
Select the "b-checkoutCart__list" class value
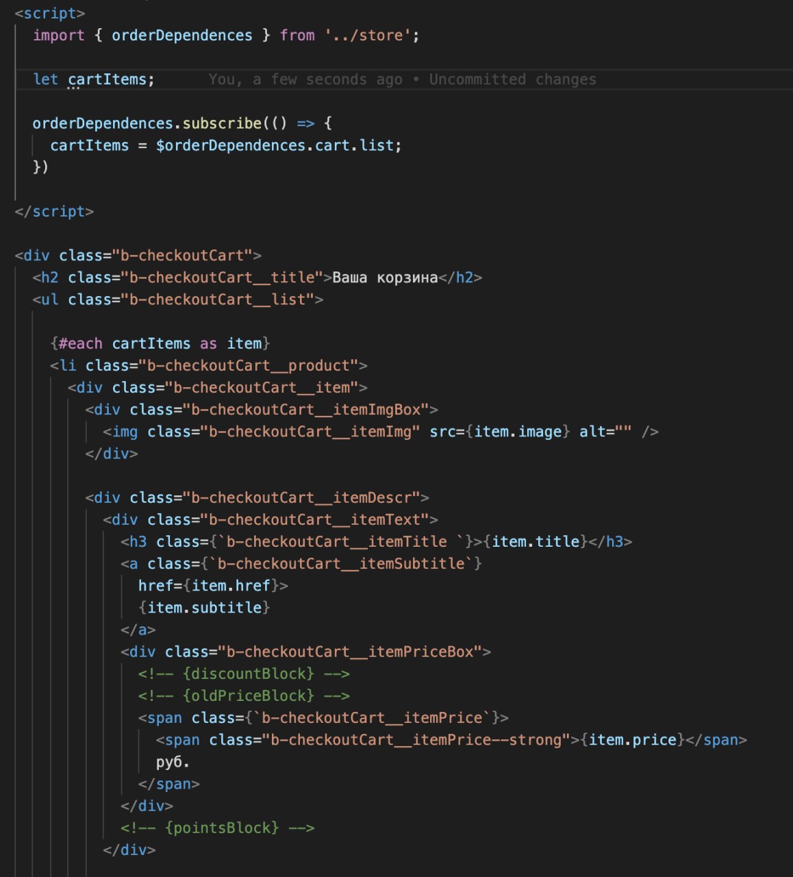pos(218,299)
